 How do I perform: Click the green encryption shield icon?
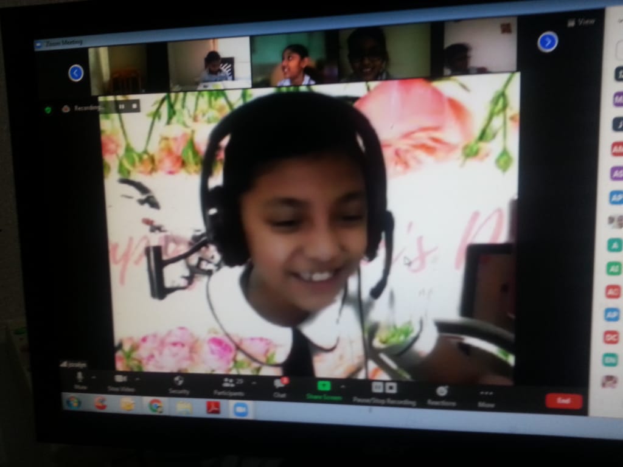point(48,109)
